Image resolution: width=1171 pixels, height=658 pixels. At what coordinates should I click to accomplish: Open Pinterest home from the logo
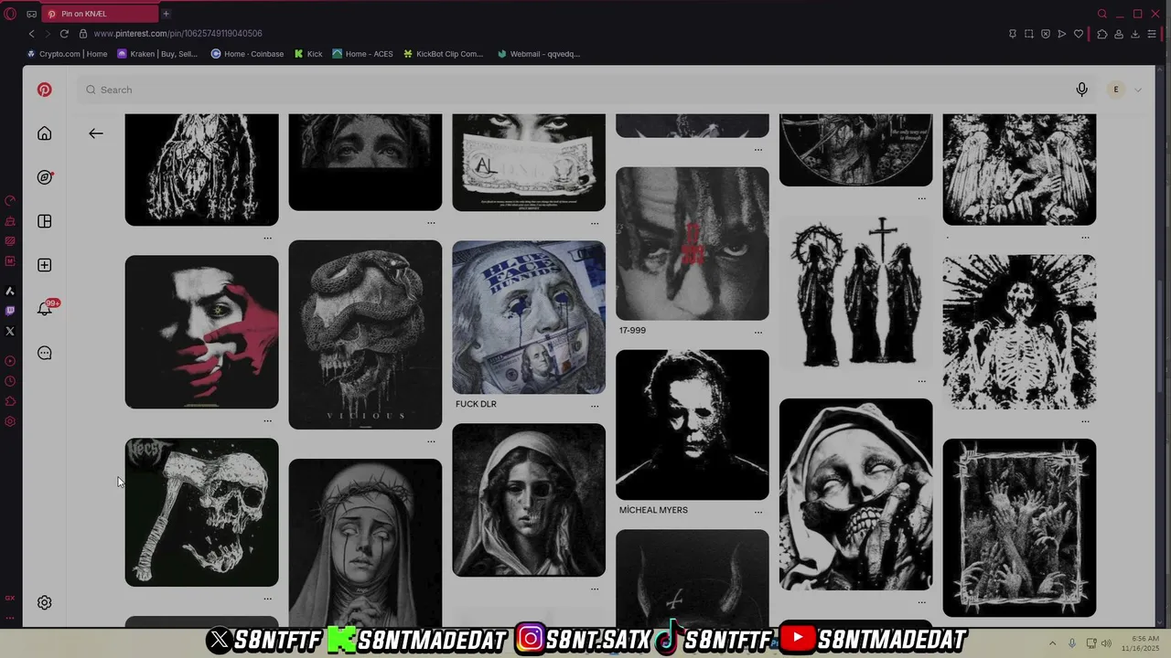click(x=44, y=90)
